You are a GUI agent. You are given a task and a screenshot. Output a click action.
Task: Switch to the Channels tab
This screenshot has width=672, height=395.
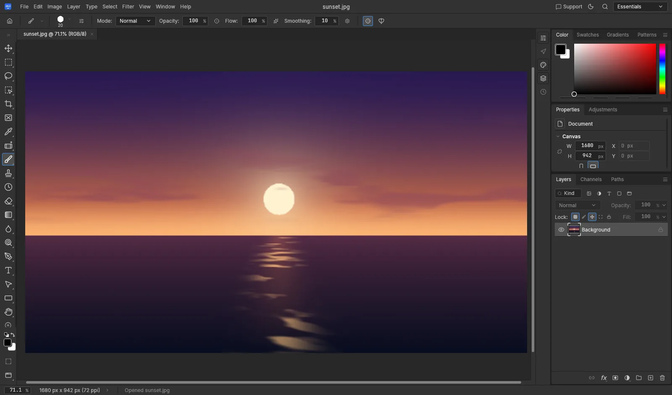(x=591, y=179)
